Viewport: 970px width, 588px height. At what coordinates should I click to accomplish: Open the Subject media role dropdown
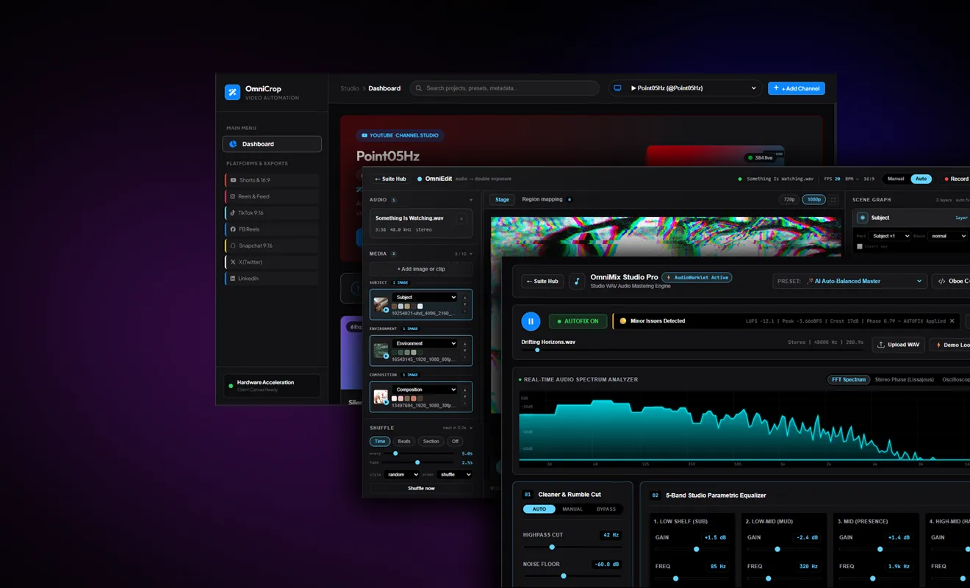point(425,298)
